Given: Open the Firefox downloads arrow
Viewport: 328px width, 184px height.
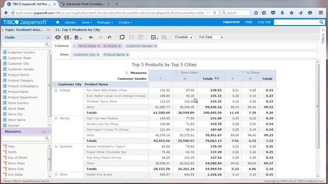Looking at the screenshot, I should coord(282,13).
